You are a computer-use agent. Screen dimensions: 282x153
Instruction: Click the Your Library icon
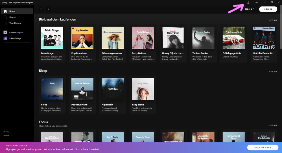tap(5, 23)
